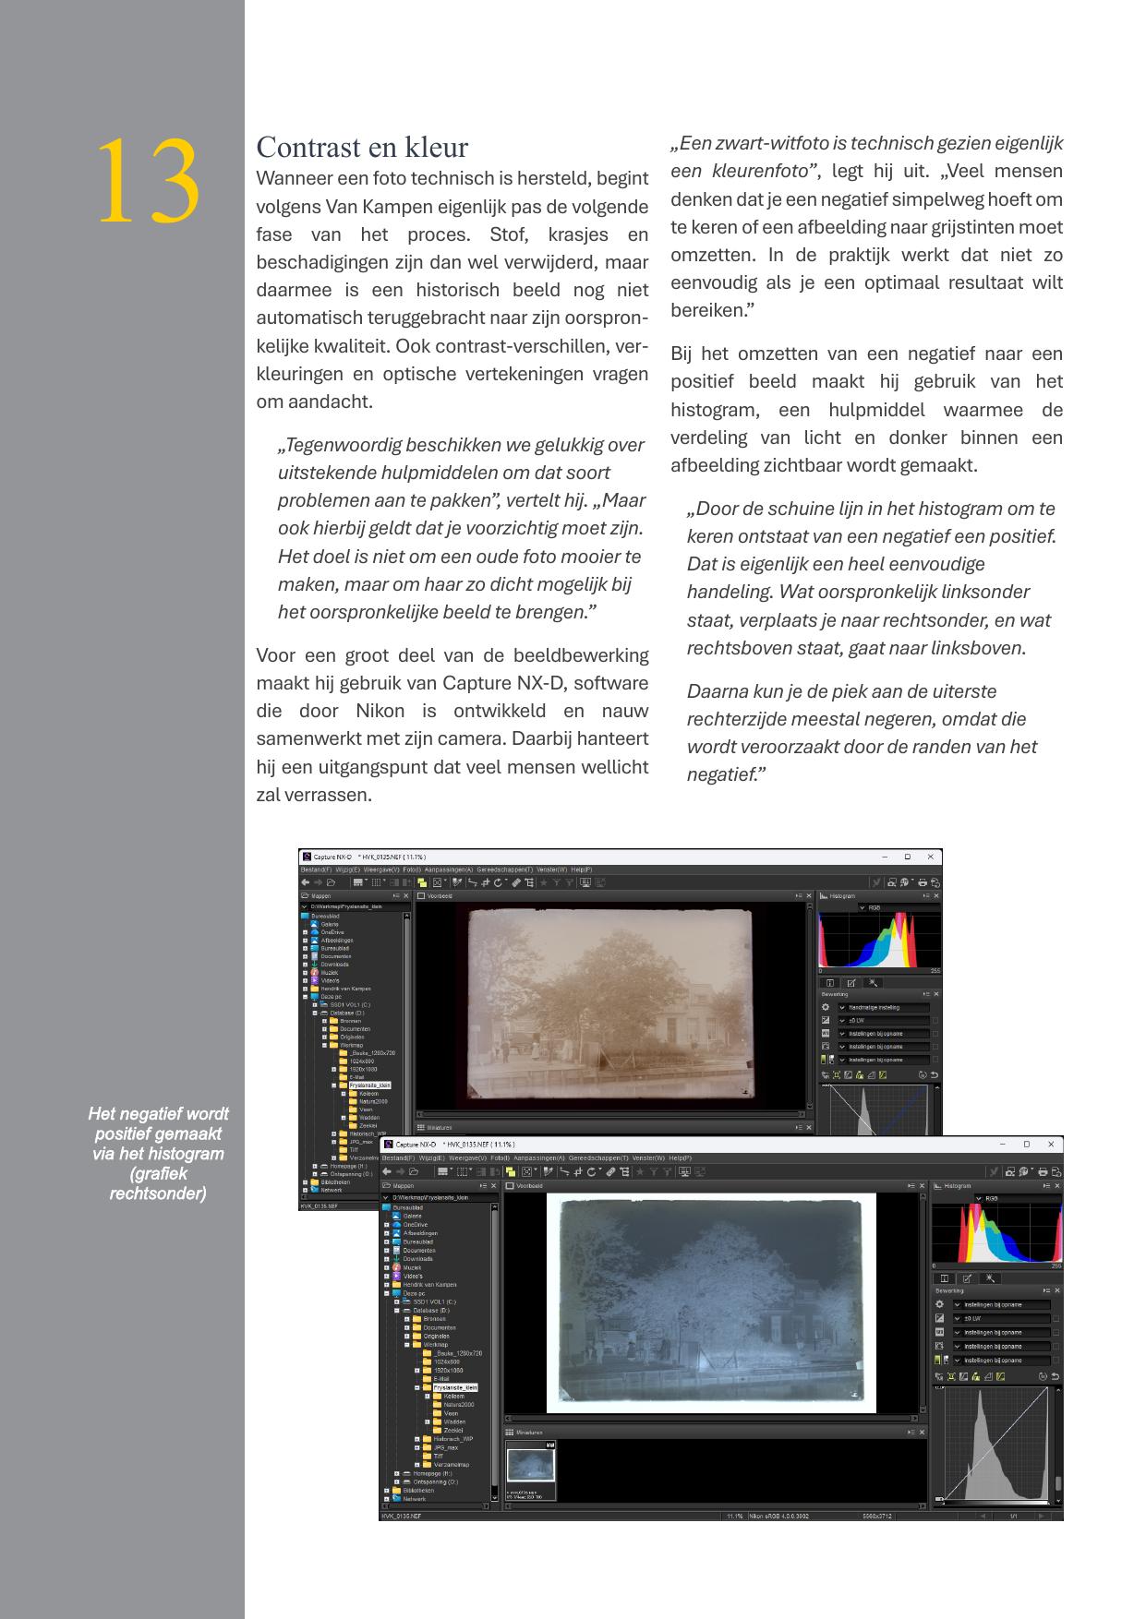Click the first adjustment tool icon below the front window Bewerking rows

(x=939, y=1376)
